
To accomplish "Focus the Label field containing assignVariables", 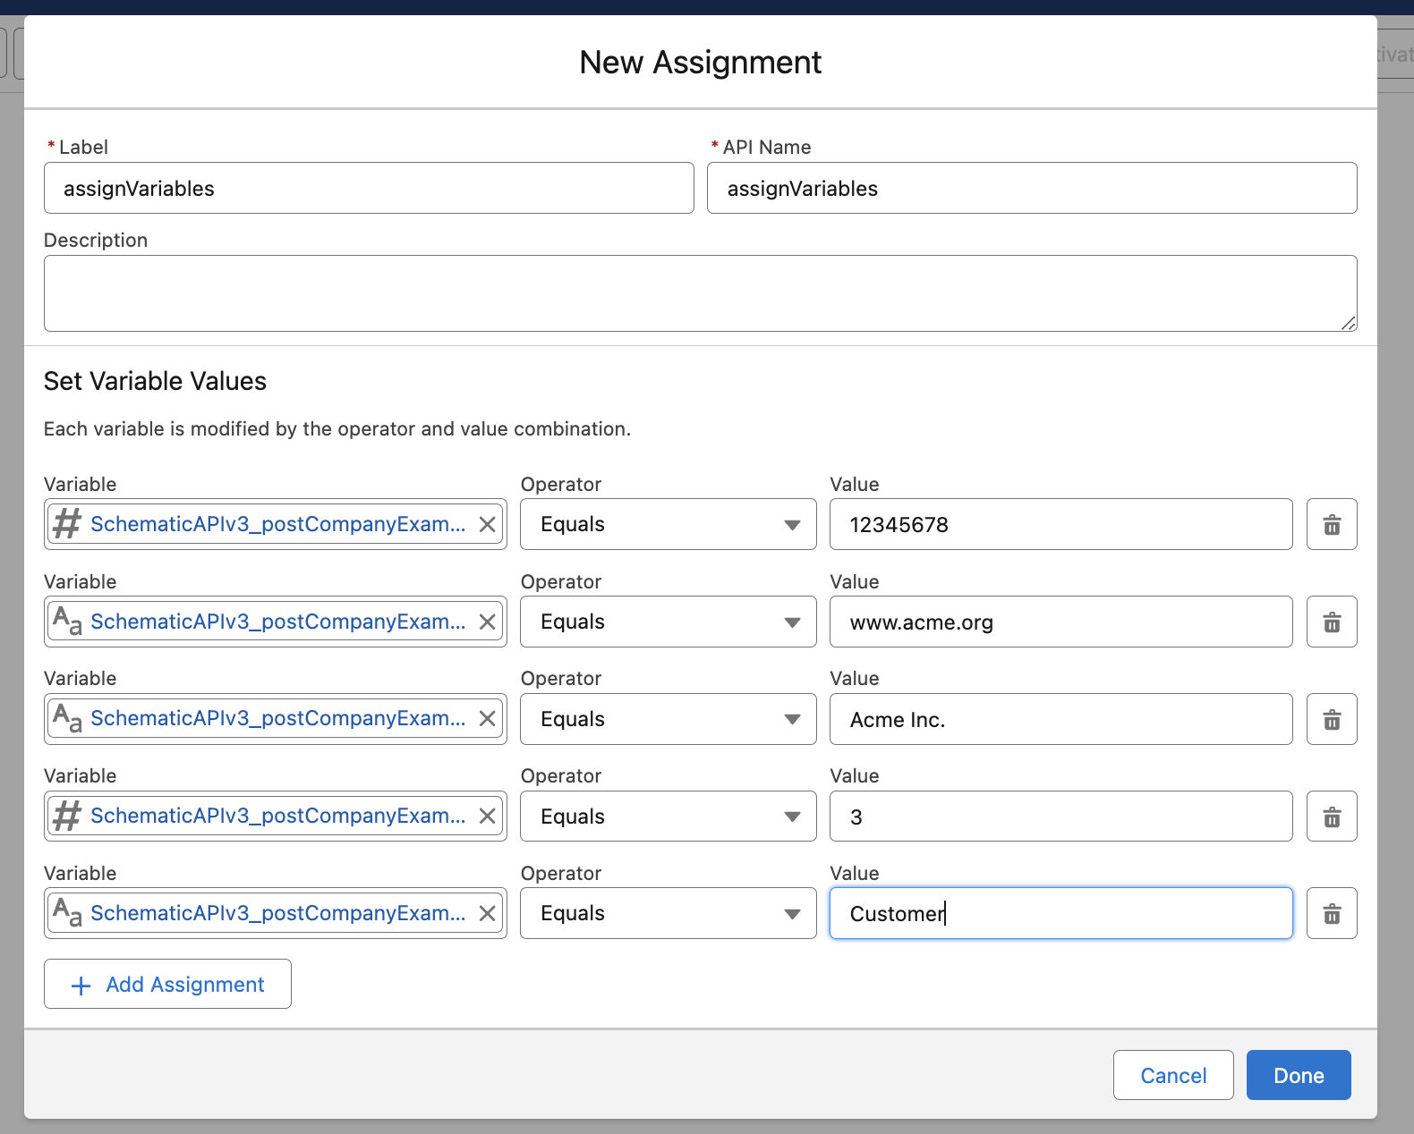I will [x=369, y=188].
